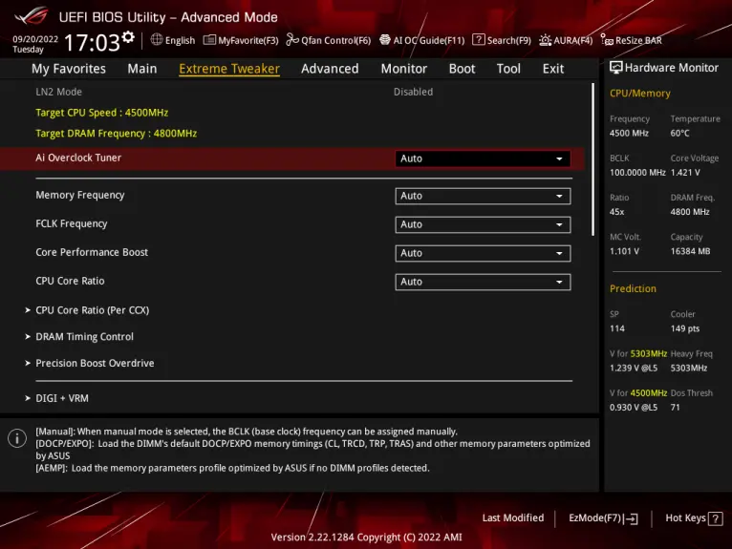Click the Qfan Control fan icon
732x549 pixels.
[292, 40]
